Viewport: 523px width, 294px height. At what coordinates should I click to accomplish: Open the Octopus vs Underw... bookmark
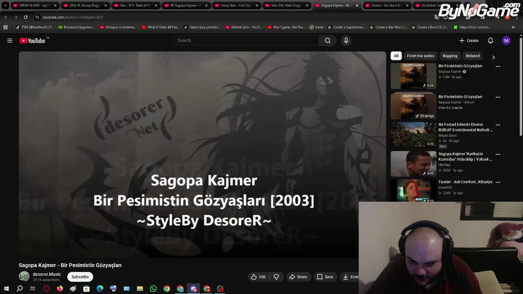[x=118, y=27]
